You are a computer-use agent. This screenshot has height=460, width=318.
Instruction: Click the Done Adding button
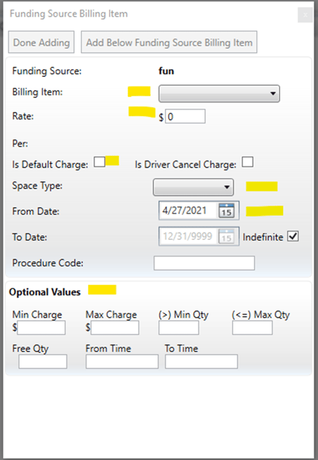[41, 42]
